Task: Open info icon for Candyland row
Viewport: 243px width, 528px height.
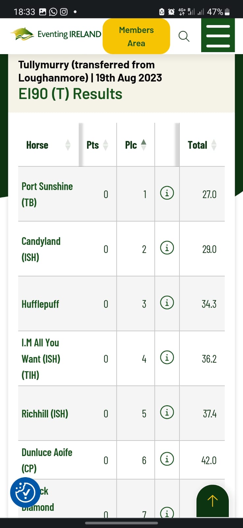Action: [167, 247]
